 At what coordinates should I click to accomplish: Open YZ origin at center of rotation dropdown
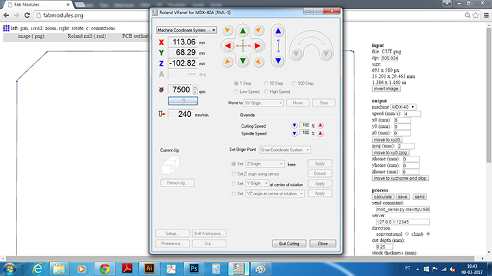coord(275,193)
